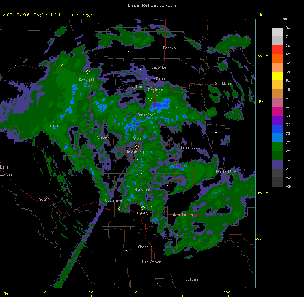Click the dBZ legend heading

pyautogui.click(x=286, y=19)
